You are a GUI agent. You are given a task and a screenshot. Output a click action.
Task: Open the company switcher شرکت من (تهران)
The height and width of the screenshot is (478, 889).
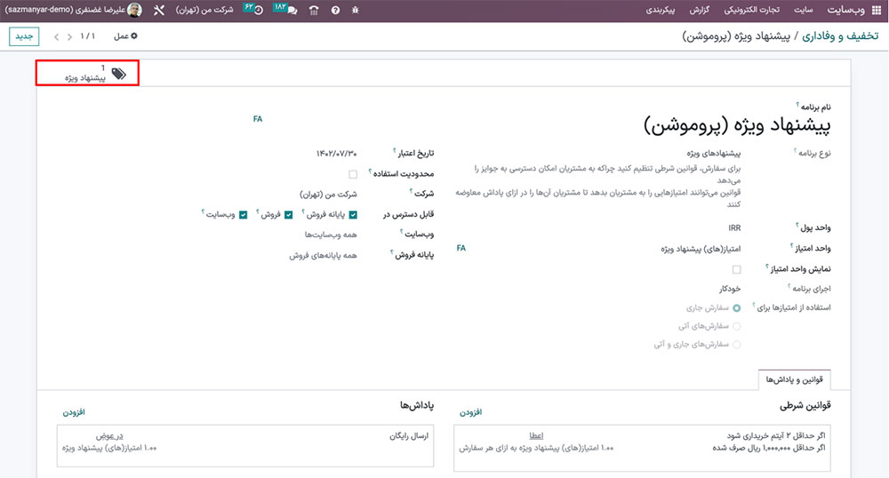pyautogui.click(x=203, y=10)
